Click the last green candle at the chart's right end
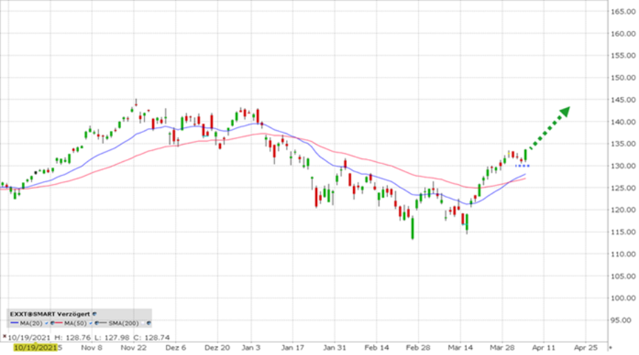Image resolution: width=639 pixels, height=355 pixels. coord(525,155)
